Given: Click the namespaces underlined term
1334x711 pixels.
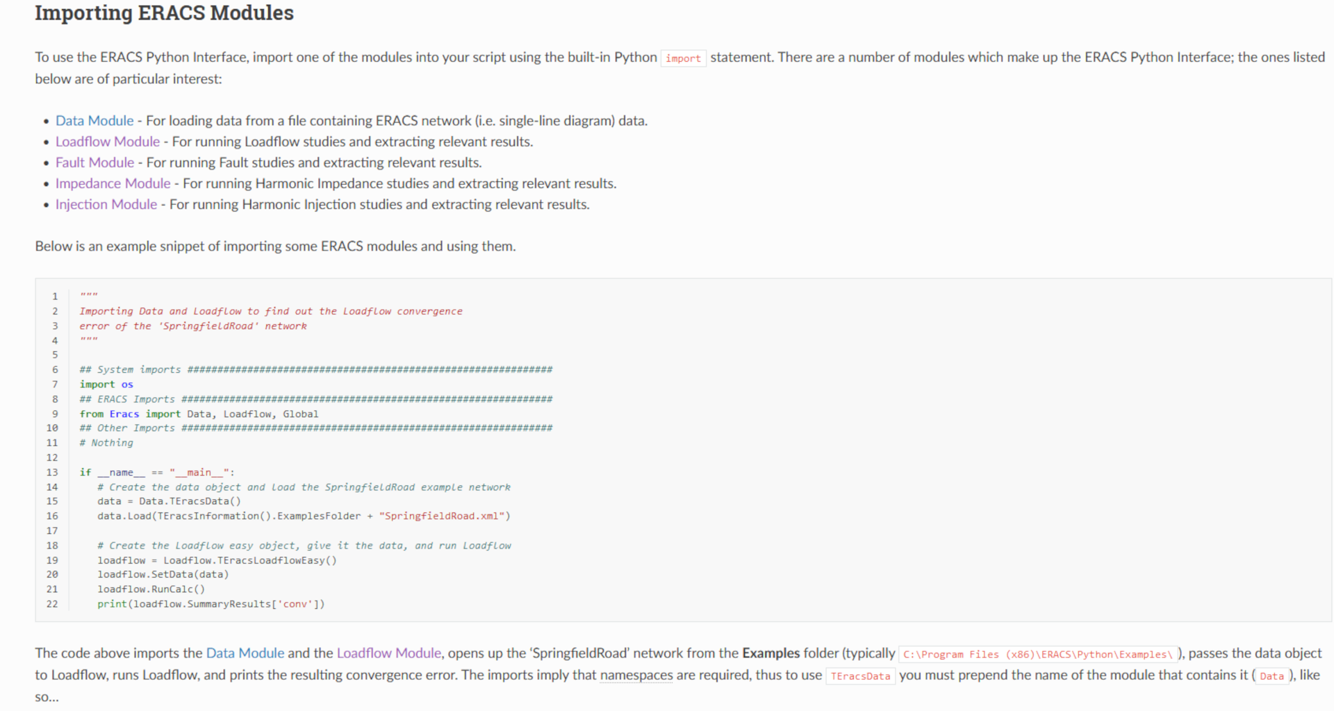Looking at the screenshot, I should (x=636, y=675).
